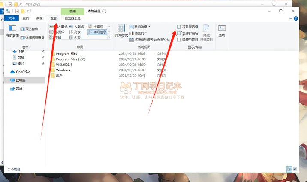Expand the layout gallery more arrow
This screenshot has height=182, width=307.
[x=109, y=37]
